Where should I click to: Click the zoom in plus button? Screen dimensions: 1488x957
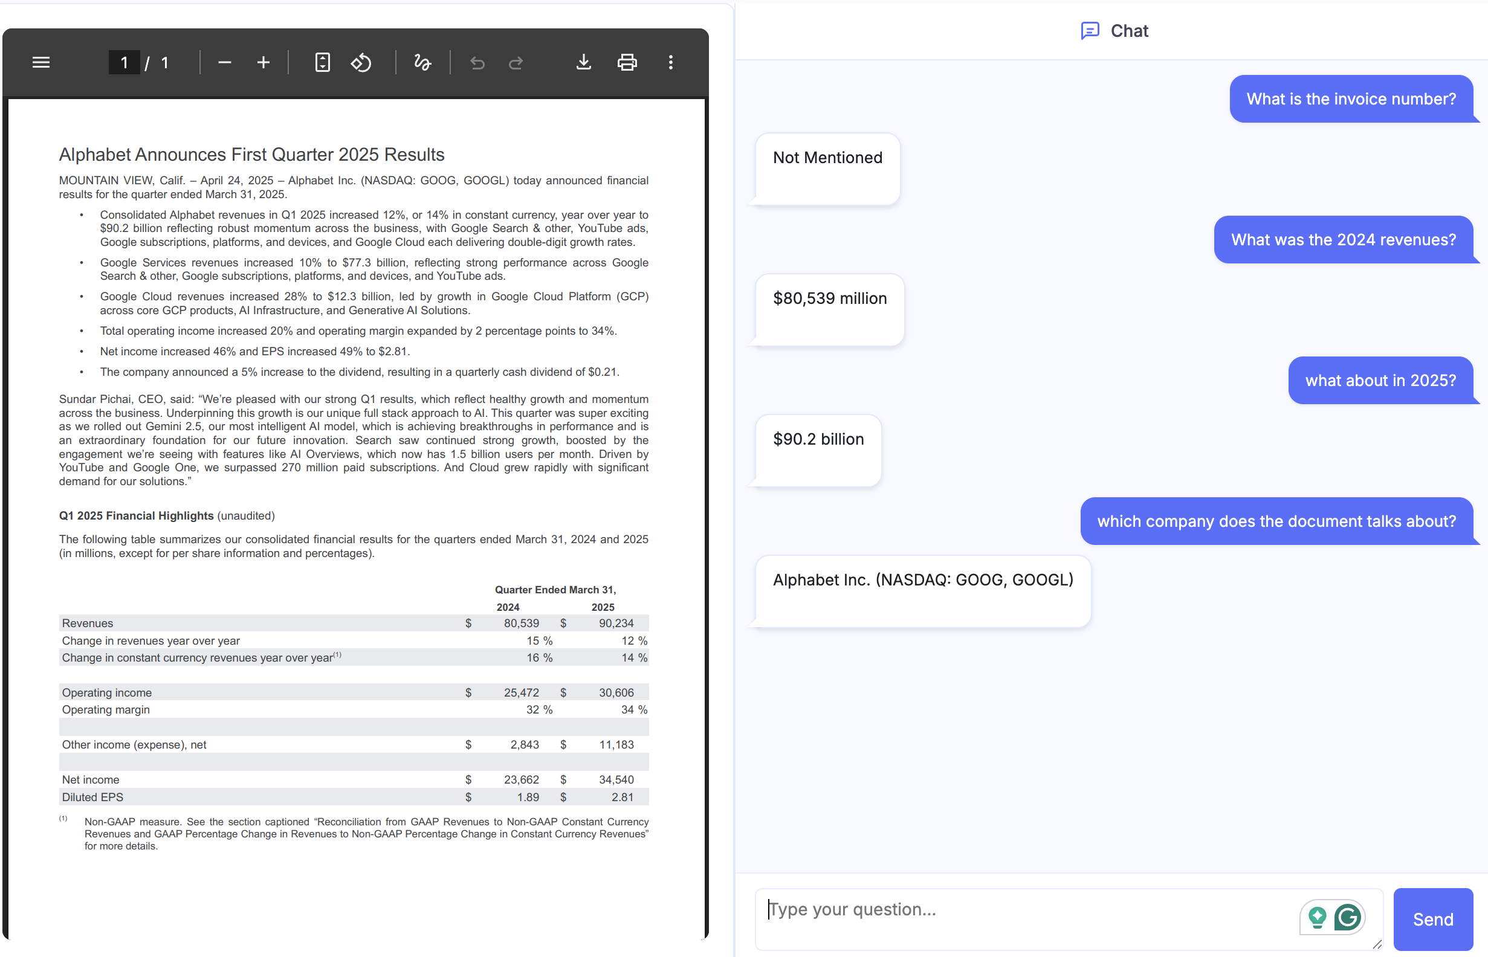(x=263, y=62)
